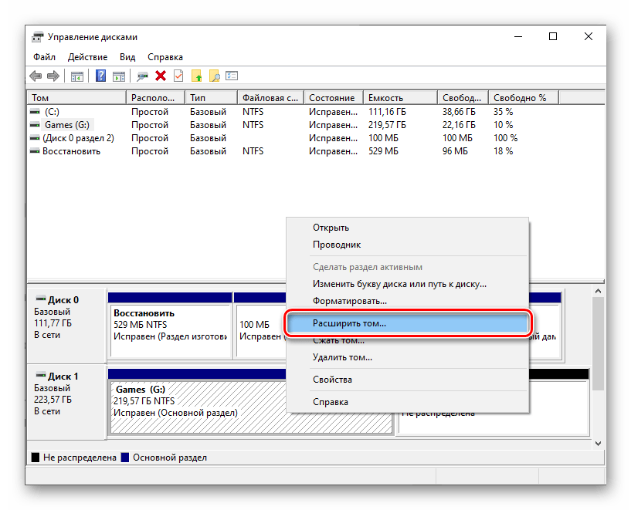The image size is (631, 510).
Task: Click the connect disk icon in the toolbar
Action: [x=142, y=76]
